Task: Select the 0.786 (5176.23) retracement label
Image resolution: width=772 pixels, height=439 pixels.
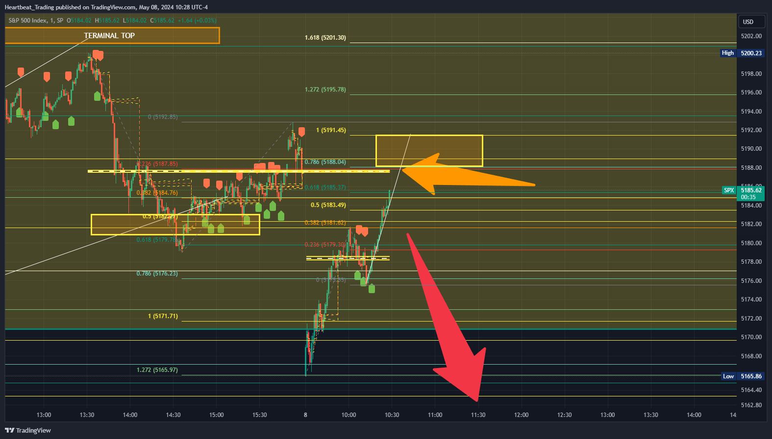Action: click(157, 274)
